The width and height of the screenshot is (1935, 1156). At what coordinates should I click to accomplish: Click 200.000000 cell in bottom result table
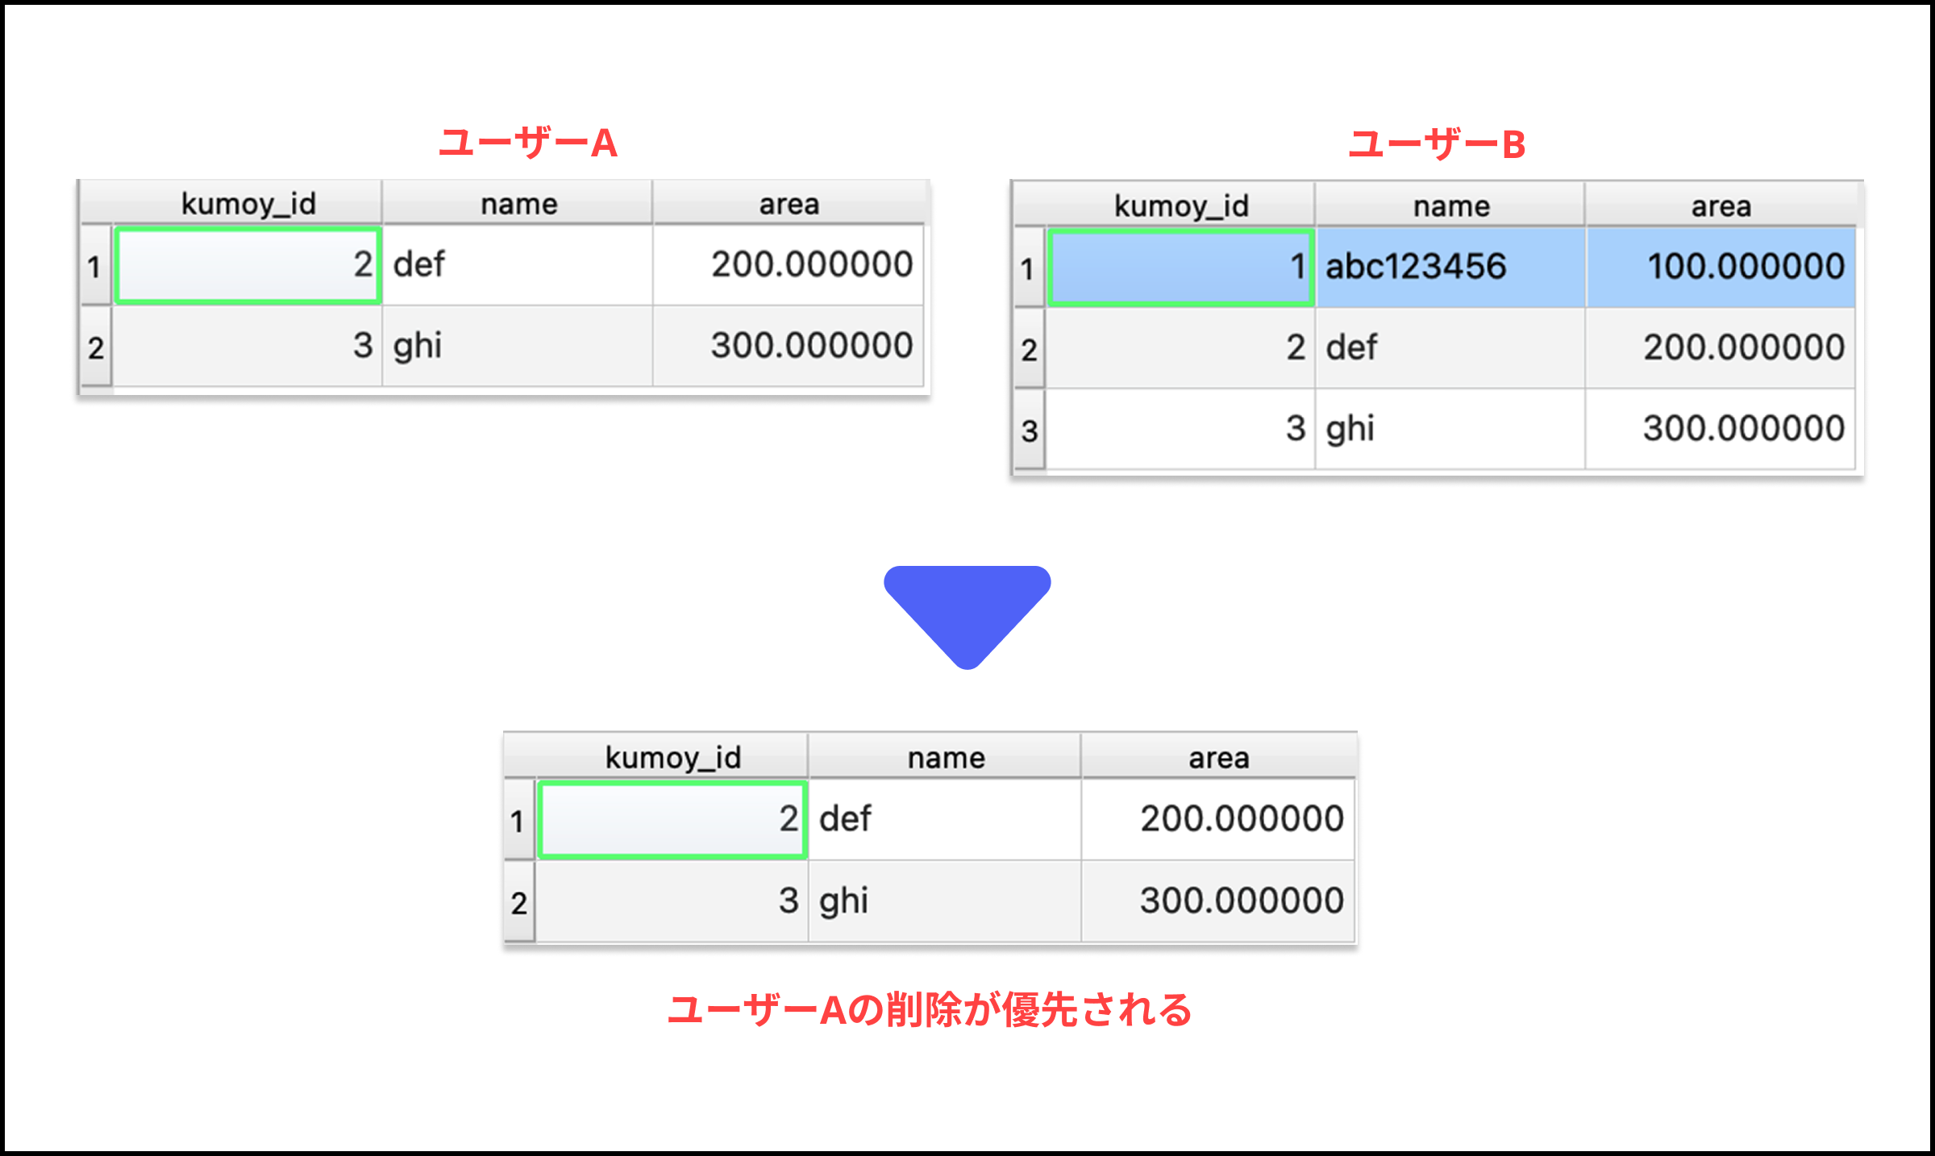pyautogui.click(x=1218, y=819)
